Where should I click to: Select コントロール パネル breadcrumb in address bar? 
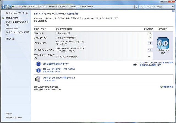click(26, 7)
